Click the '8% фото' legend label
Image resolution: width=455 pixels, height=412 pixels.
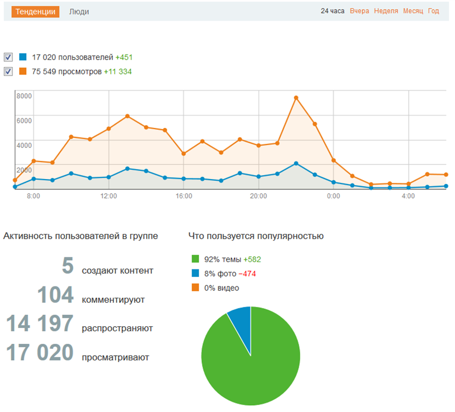click(220, 273)
